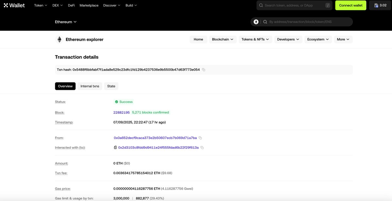Click the Status label
This screenshot has height=201, width=392.
tap(60, 102)
